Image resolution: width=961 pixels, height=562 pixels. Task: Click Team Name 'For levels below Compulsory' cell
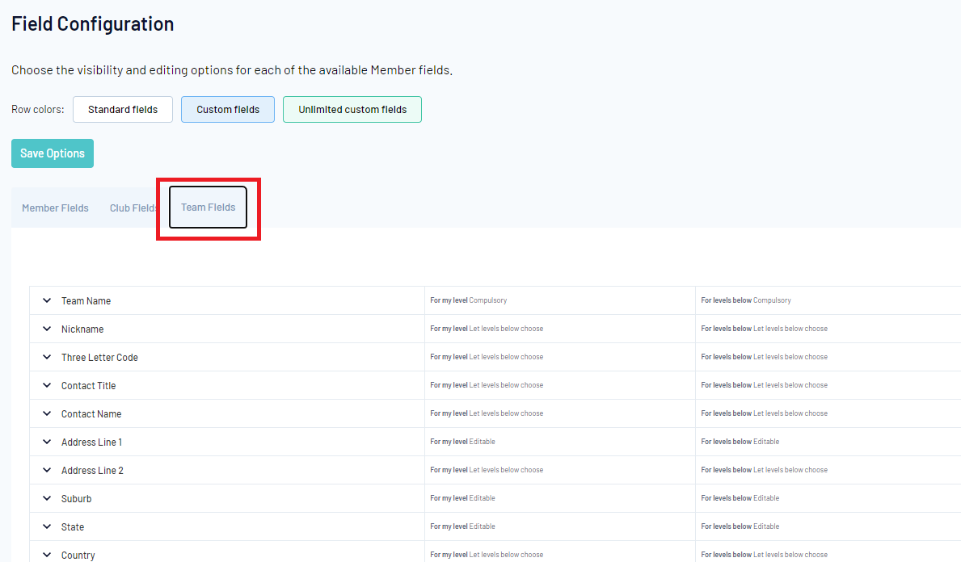coord(828,300)
